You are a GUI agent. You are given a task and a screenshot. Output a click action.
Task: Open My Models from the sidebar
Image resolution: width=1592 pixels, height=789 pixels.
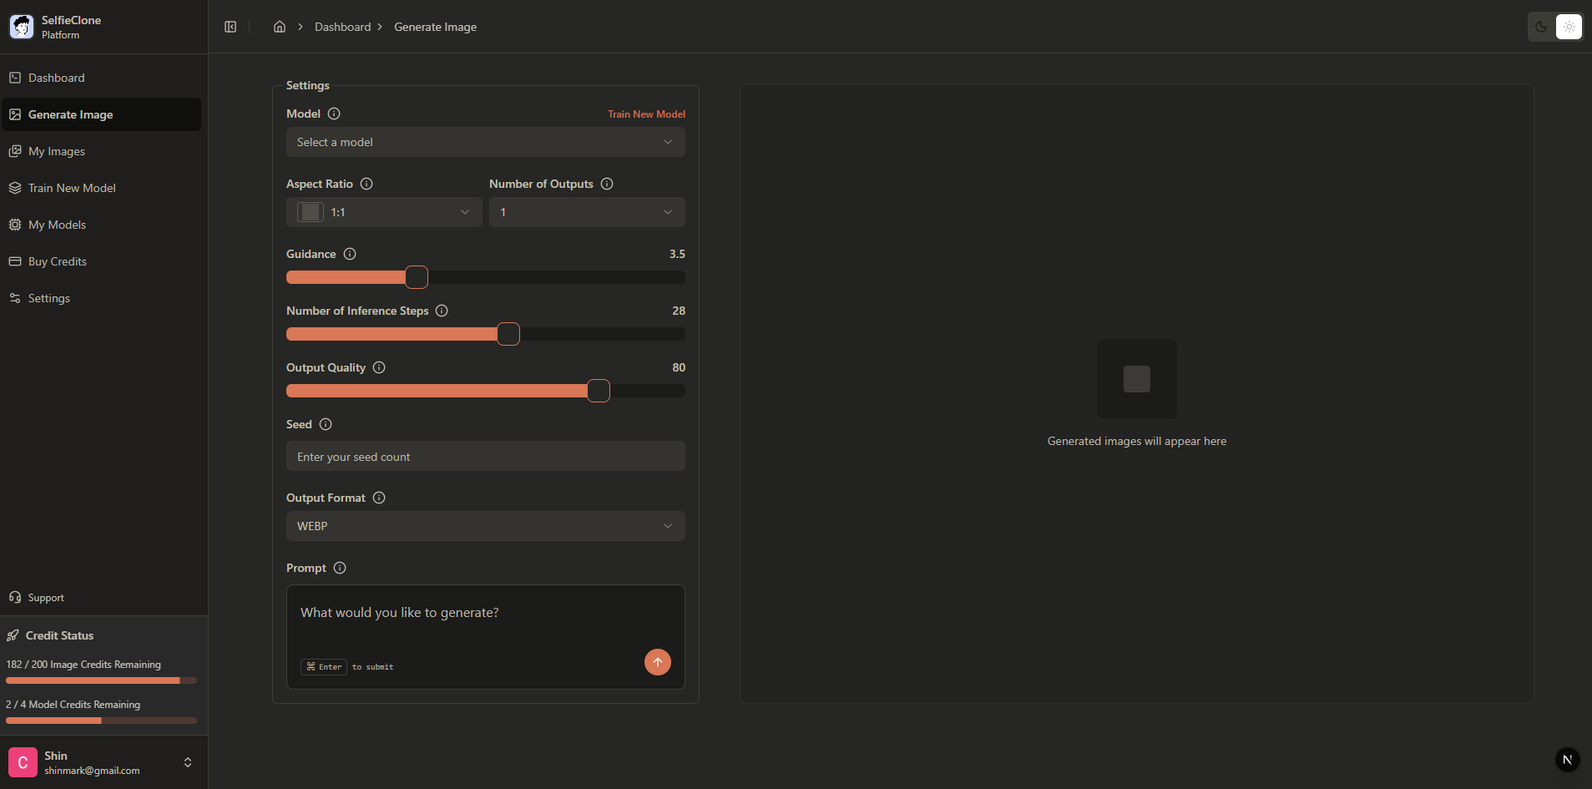pos(57,225)
